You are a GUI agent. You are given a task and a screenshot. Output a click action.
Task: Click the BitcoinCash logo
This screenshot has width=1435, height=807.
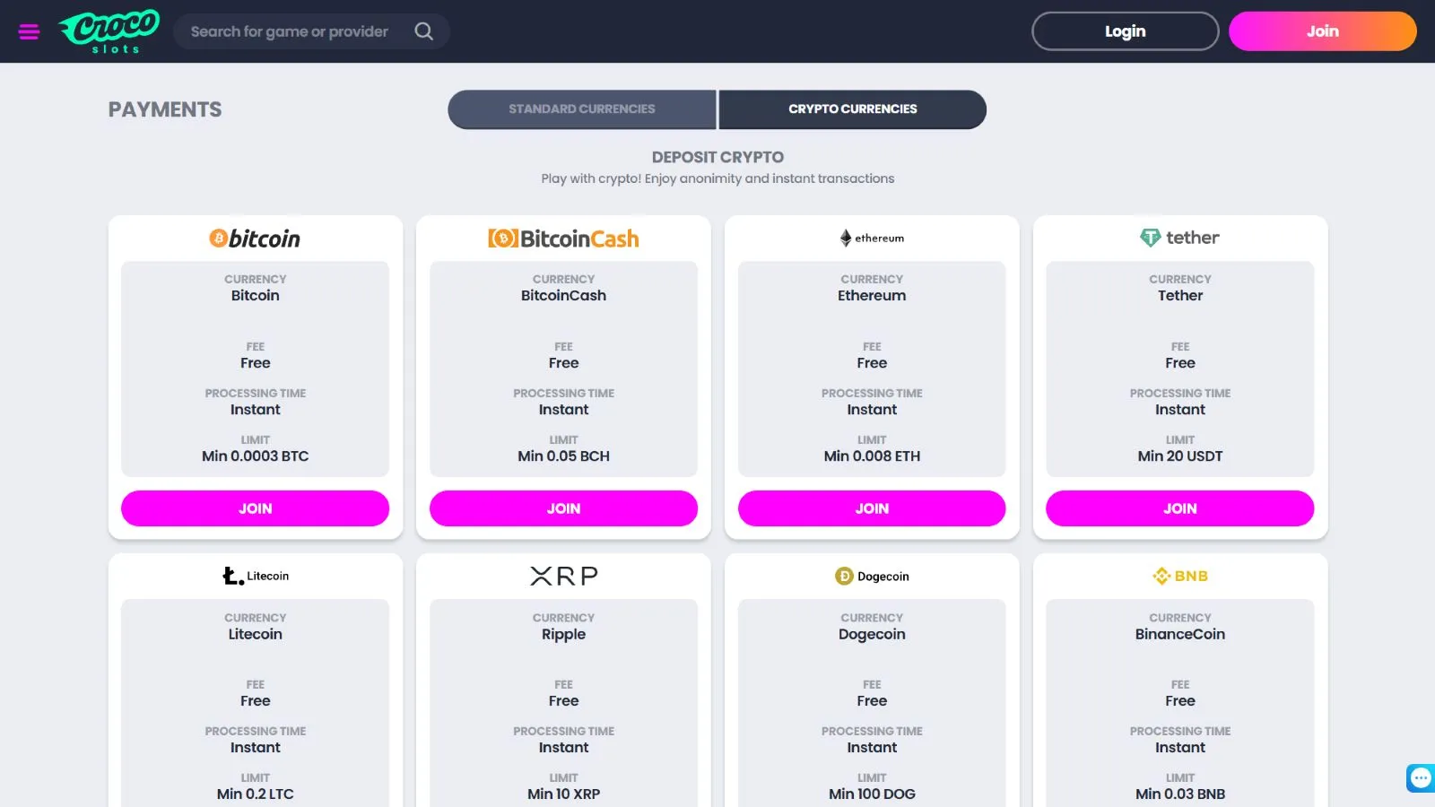[x=563, y=239]
